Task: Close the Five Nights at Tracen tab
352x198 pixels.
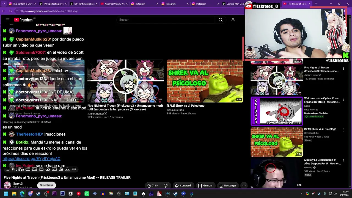Action: tap(309, 4)
